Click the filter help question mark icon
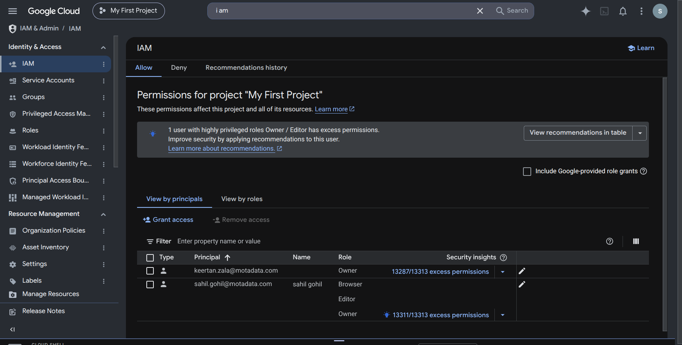This screenshot has width=682, height=345. pyautogui.click(x=610, y=241)
